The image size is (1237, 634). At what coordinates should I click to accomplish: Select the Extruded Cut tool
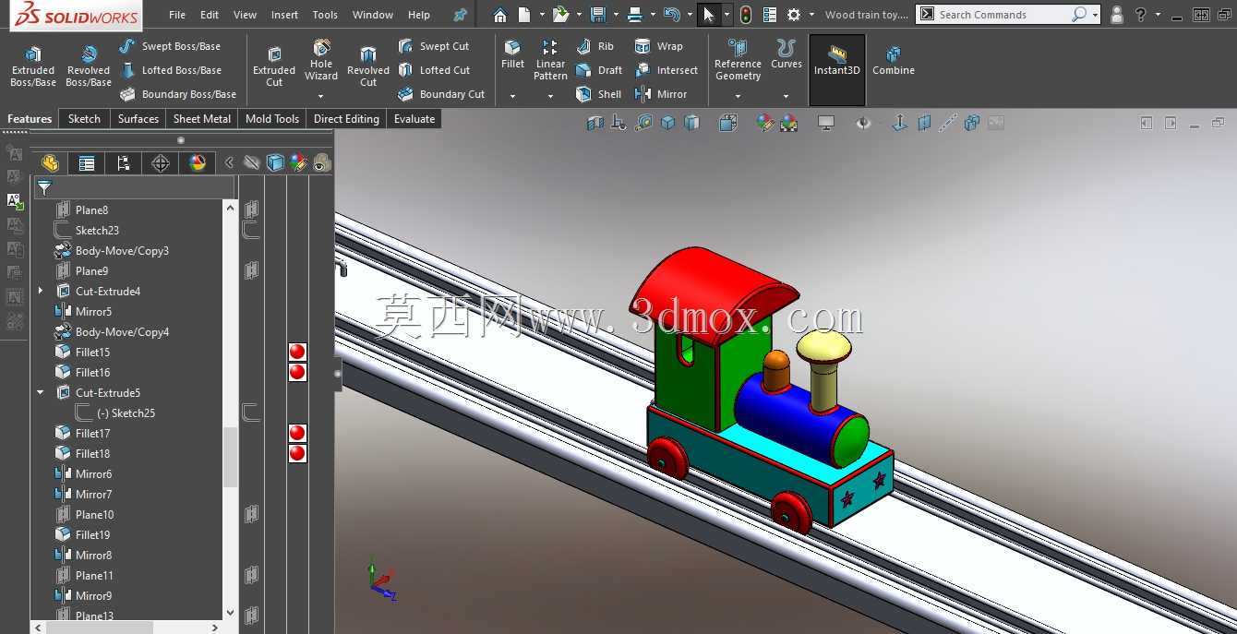[274, 66]
